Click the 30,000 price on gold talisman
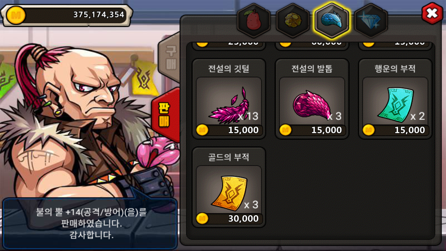The height and width of the screenshot is (251, 446). [x=243, y=219]
